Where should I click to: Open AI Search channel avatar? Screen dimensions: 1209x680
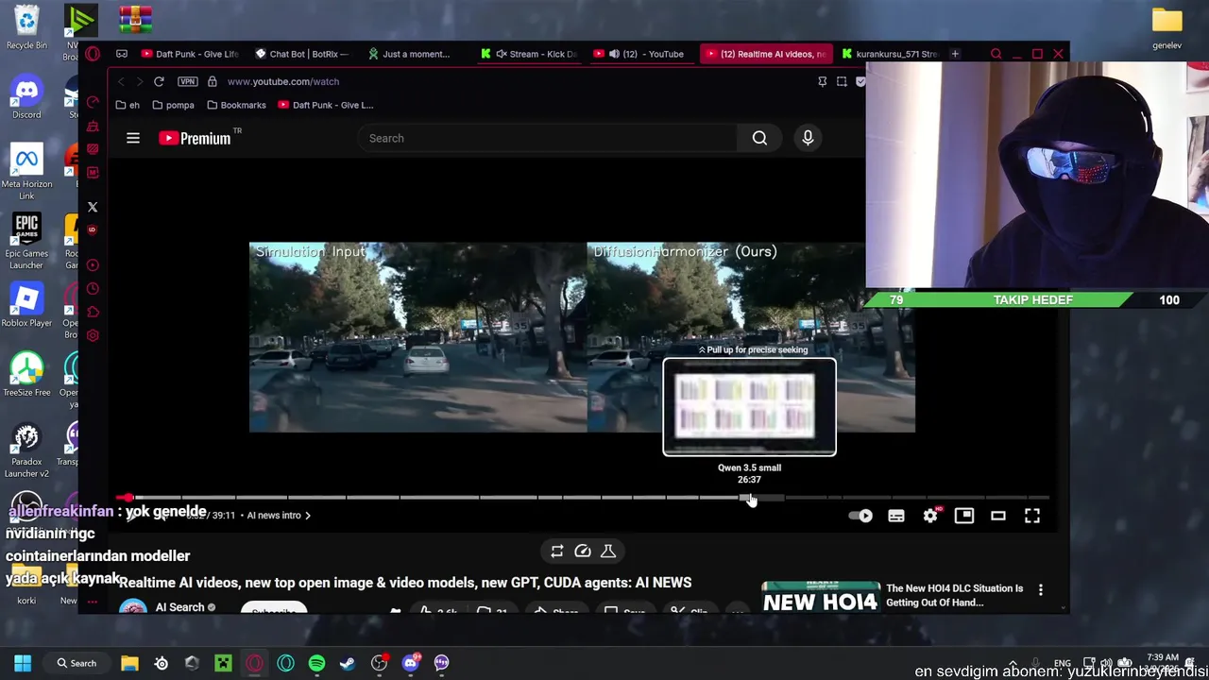pyautogui.click(x=133, y=607)
